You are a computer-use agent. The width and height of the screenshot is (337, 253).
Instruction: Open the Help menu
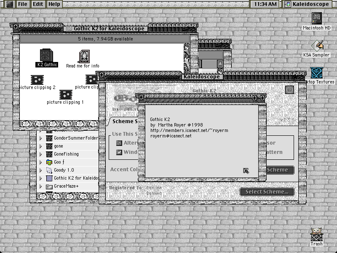tap(54, 4)
